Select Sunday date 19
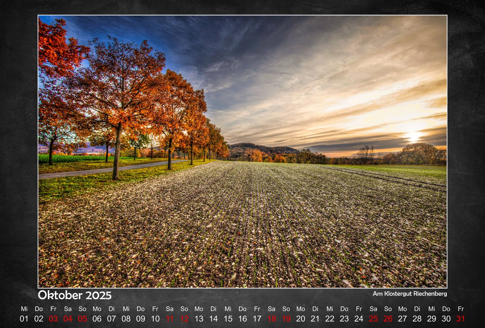The image size is (485, 328). (x=286, y=319)
